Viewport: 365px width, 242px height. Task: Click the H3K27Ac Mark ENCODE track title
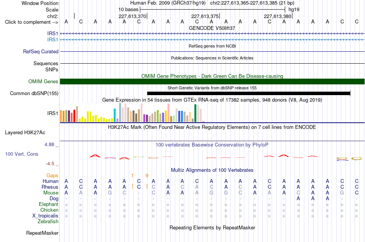[x=212, y=127]
